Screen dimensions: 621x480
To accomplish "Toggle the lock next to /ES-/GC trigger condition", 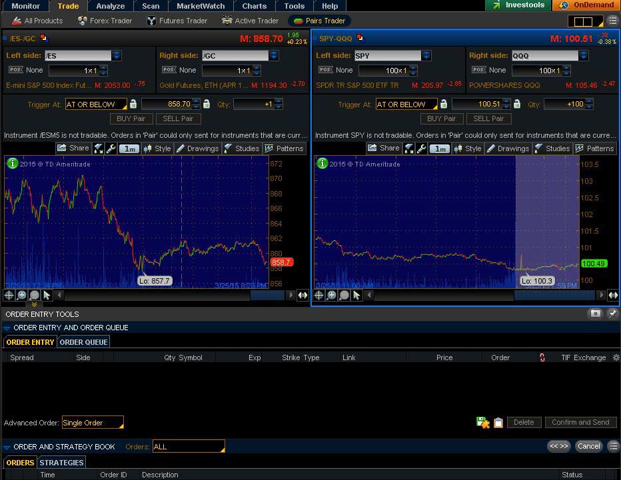I will point(133,104).
